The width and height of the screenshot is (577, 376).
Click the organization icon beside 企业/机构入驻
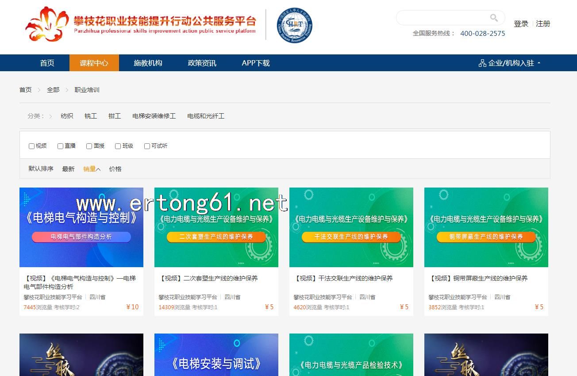482,63
